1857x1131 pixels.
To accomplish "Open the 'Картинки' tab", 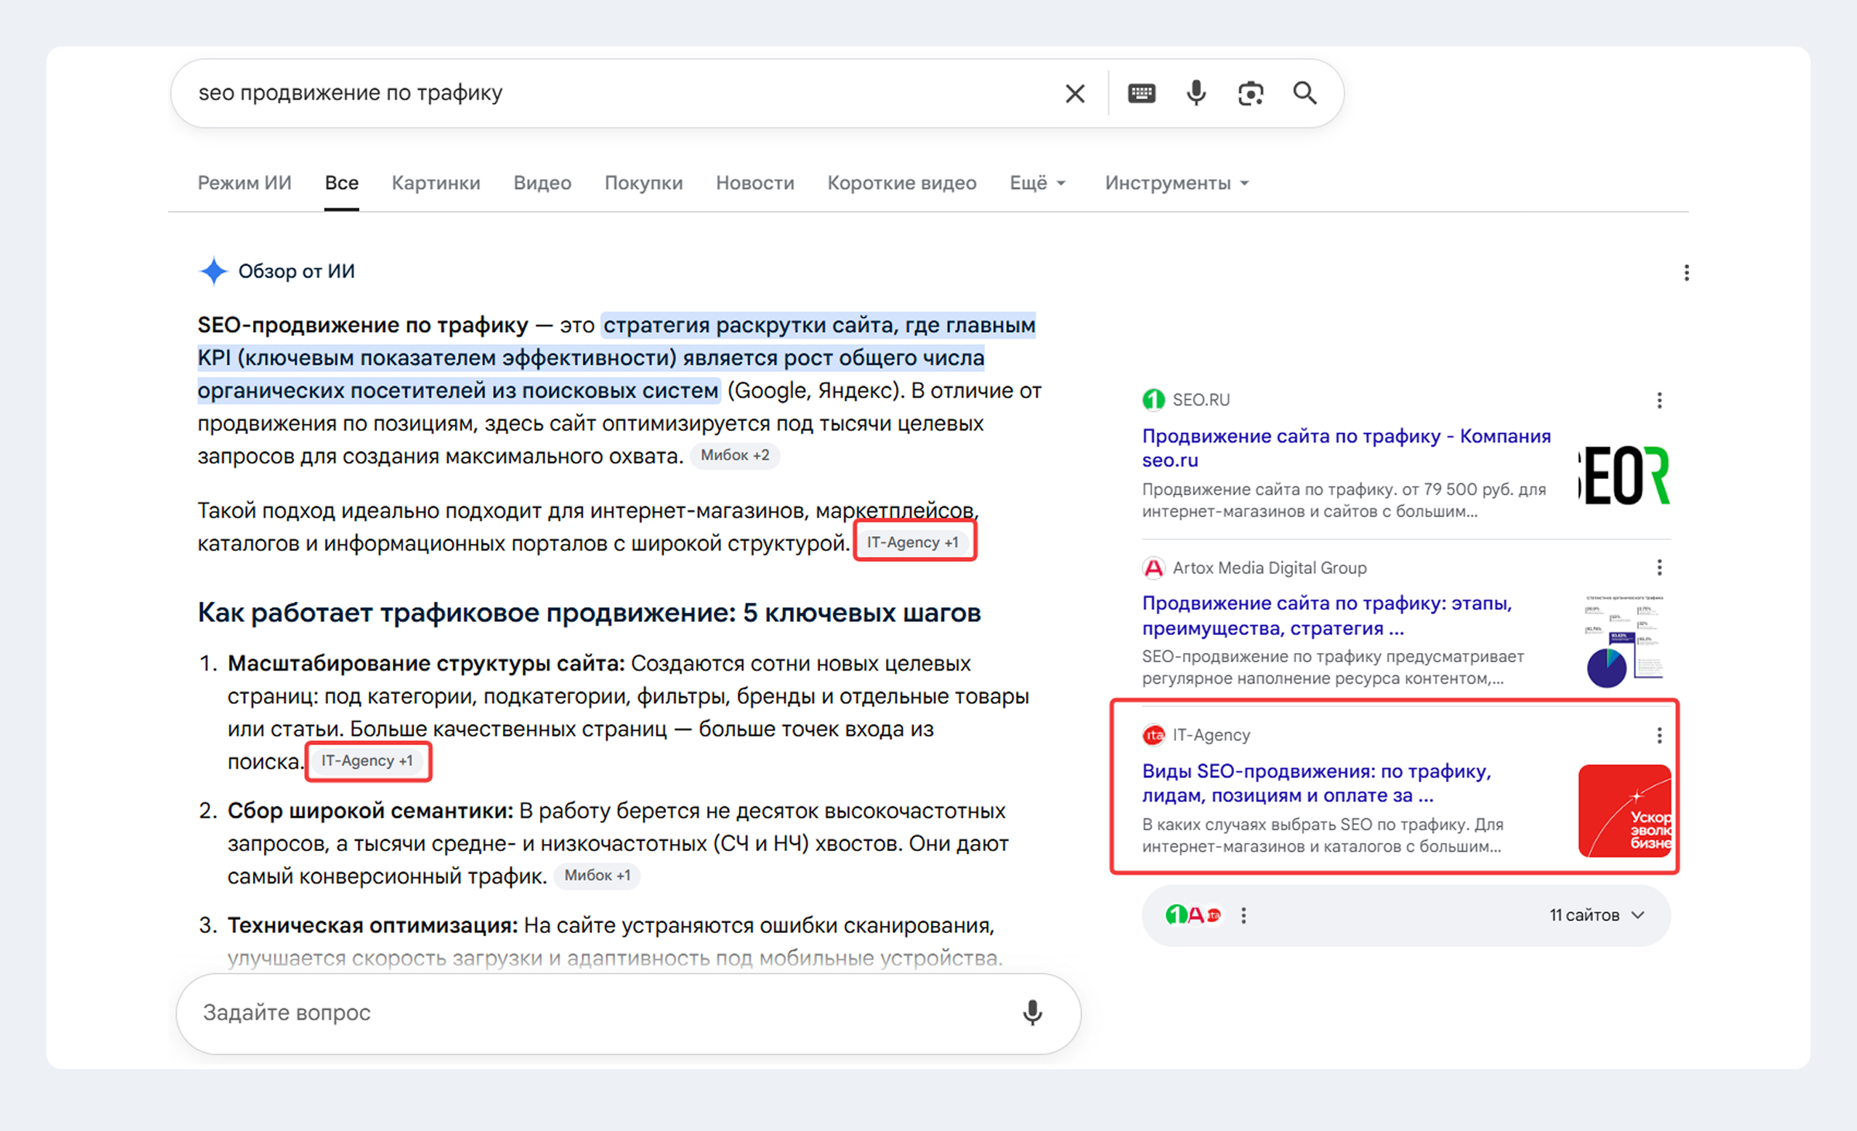I will pyautogui.click(x=436, y=183).
